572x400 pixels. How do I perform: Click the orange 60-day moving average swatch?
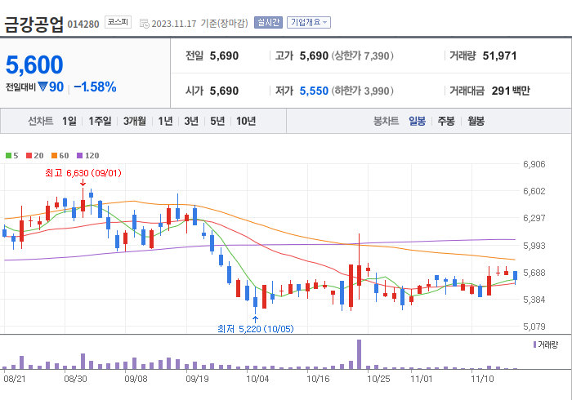click(54, 156)
